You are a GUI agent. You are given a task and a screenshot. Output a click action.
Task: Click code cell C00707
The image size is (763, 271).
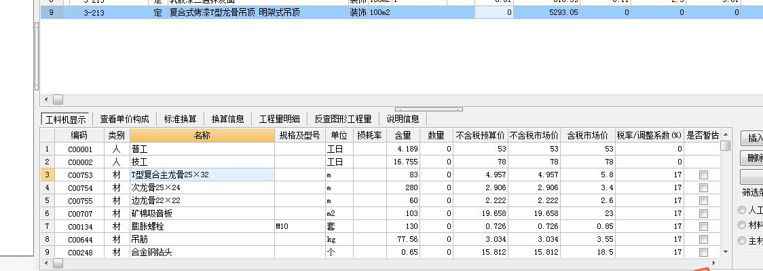pyautogui.click(x=79, y=213)
